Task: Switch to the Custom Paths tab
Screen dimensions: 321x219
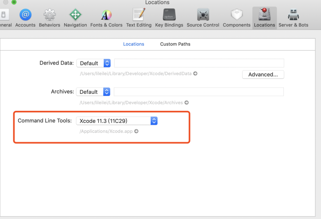Action: pos(175,44)
